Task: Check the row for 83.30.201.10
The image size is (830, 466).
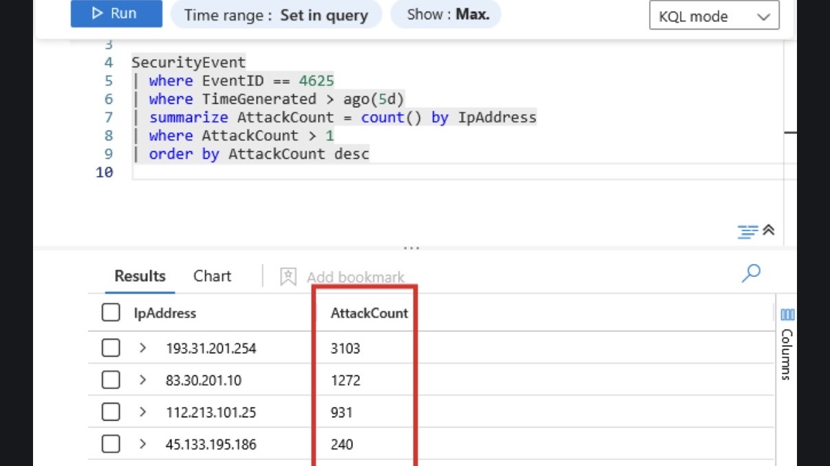Action: tap(111, 380)
